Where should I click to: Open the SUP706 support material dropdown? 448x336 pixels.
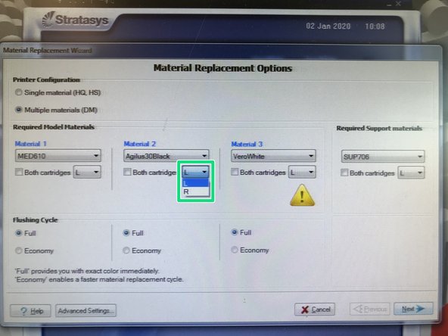tap(383, 157)
